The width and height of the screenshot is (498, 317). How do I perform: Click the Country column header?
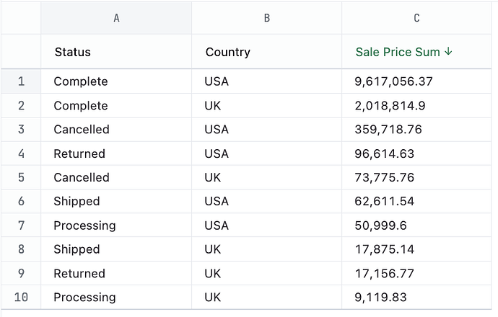click(x=228, y=52)
